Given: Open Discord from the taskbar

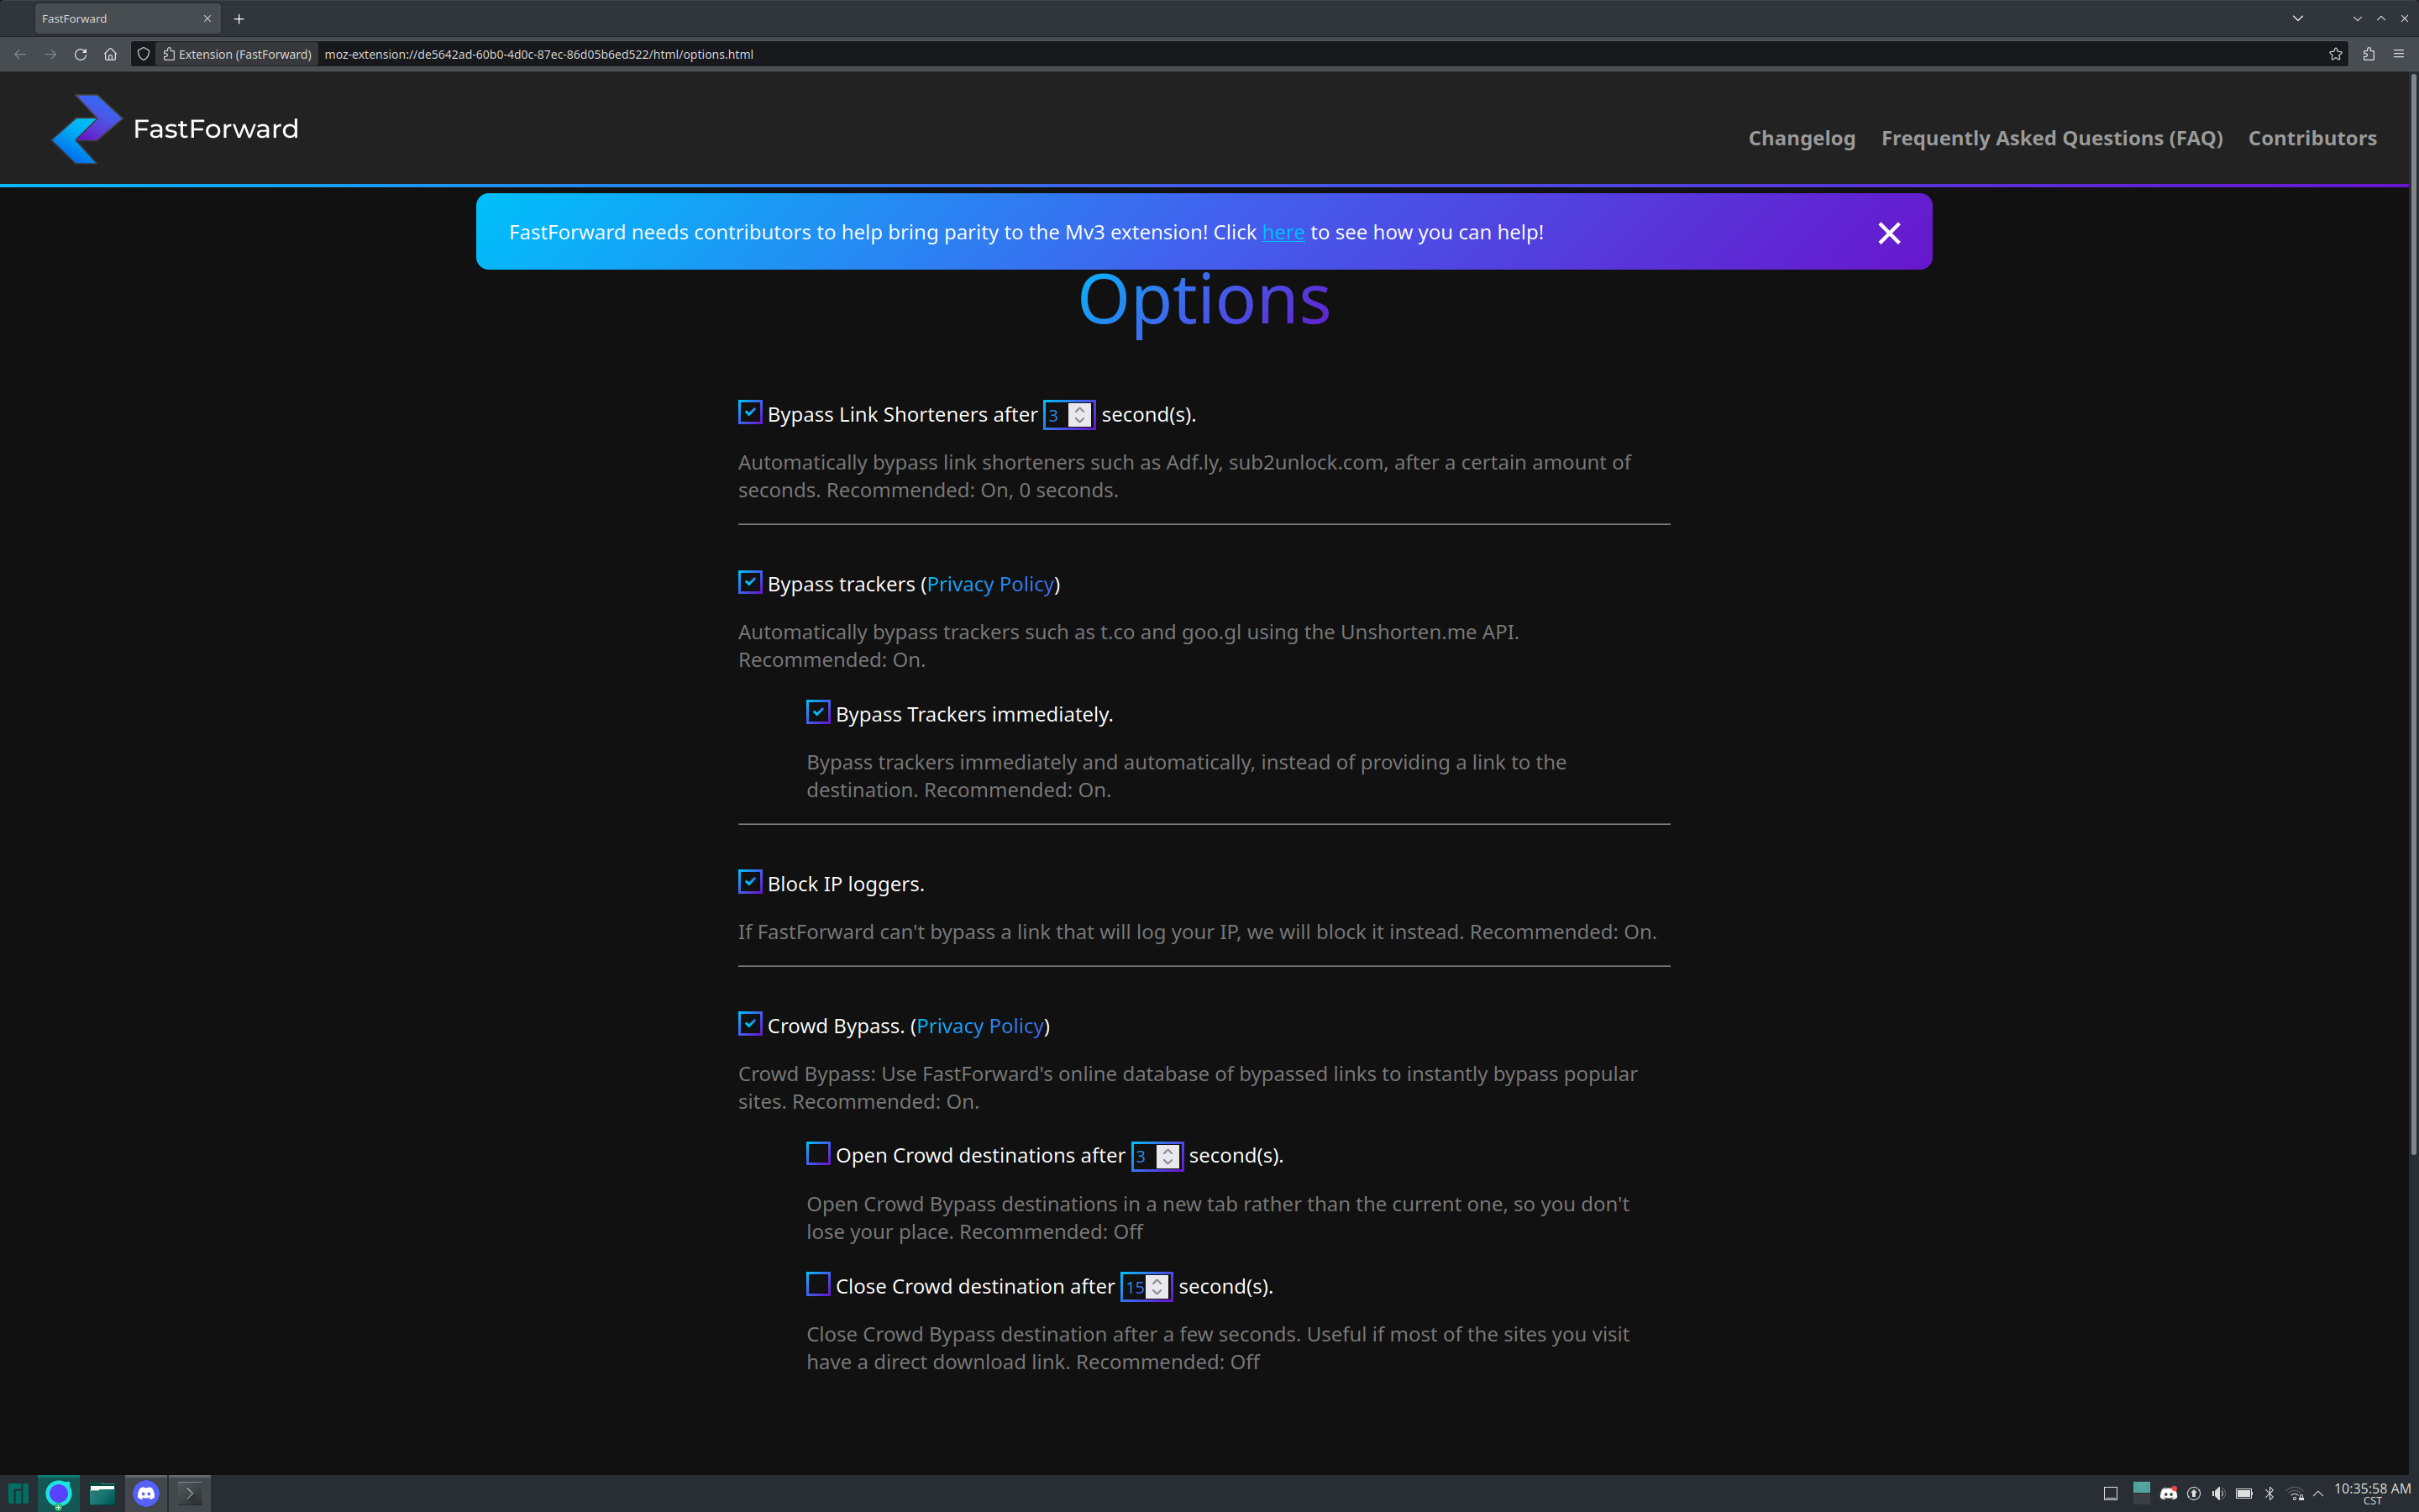Looking at the screenshot, I should tap(146, 1493).
